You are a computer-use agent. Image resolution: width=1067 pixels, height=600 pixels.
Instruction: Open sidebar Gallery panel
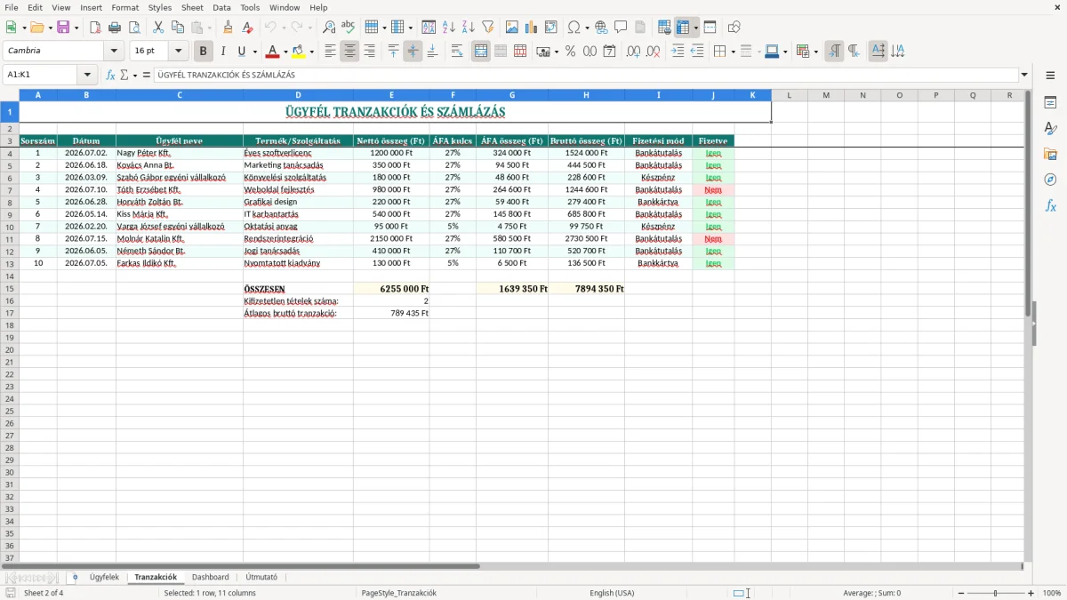click(1050, 154)
